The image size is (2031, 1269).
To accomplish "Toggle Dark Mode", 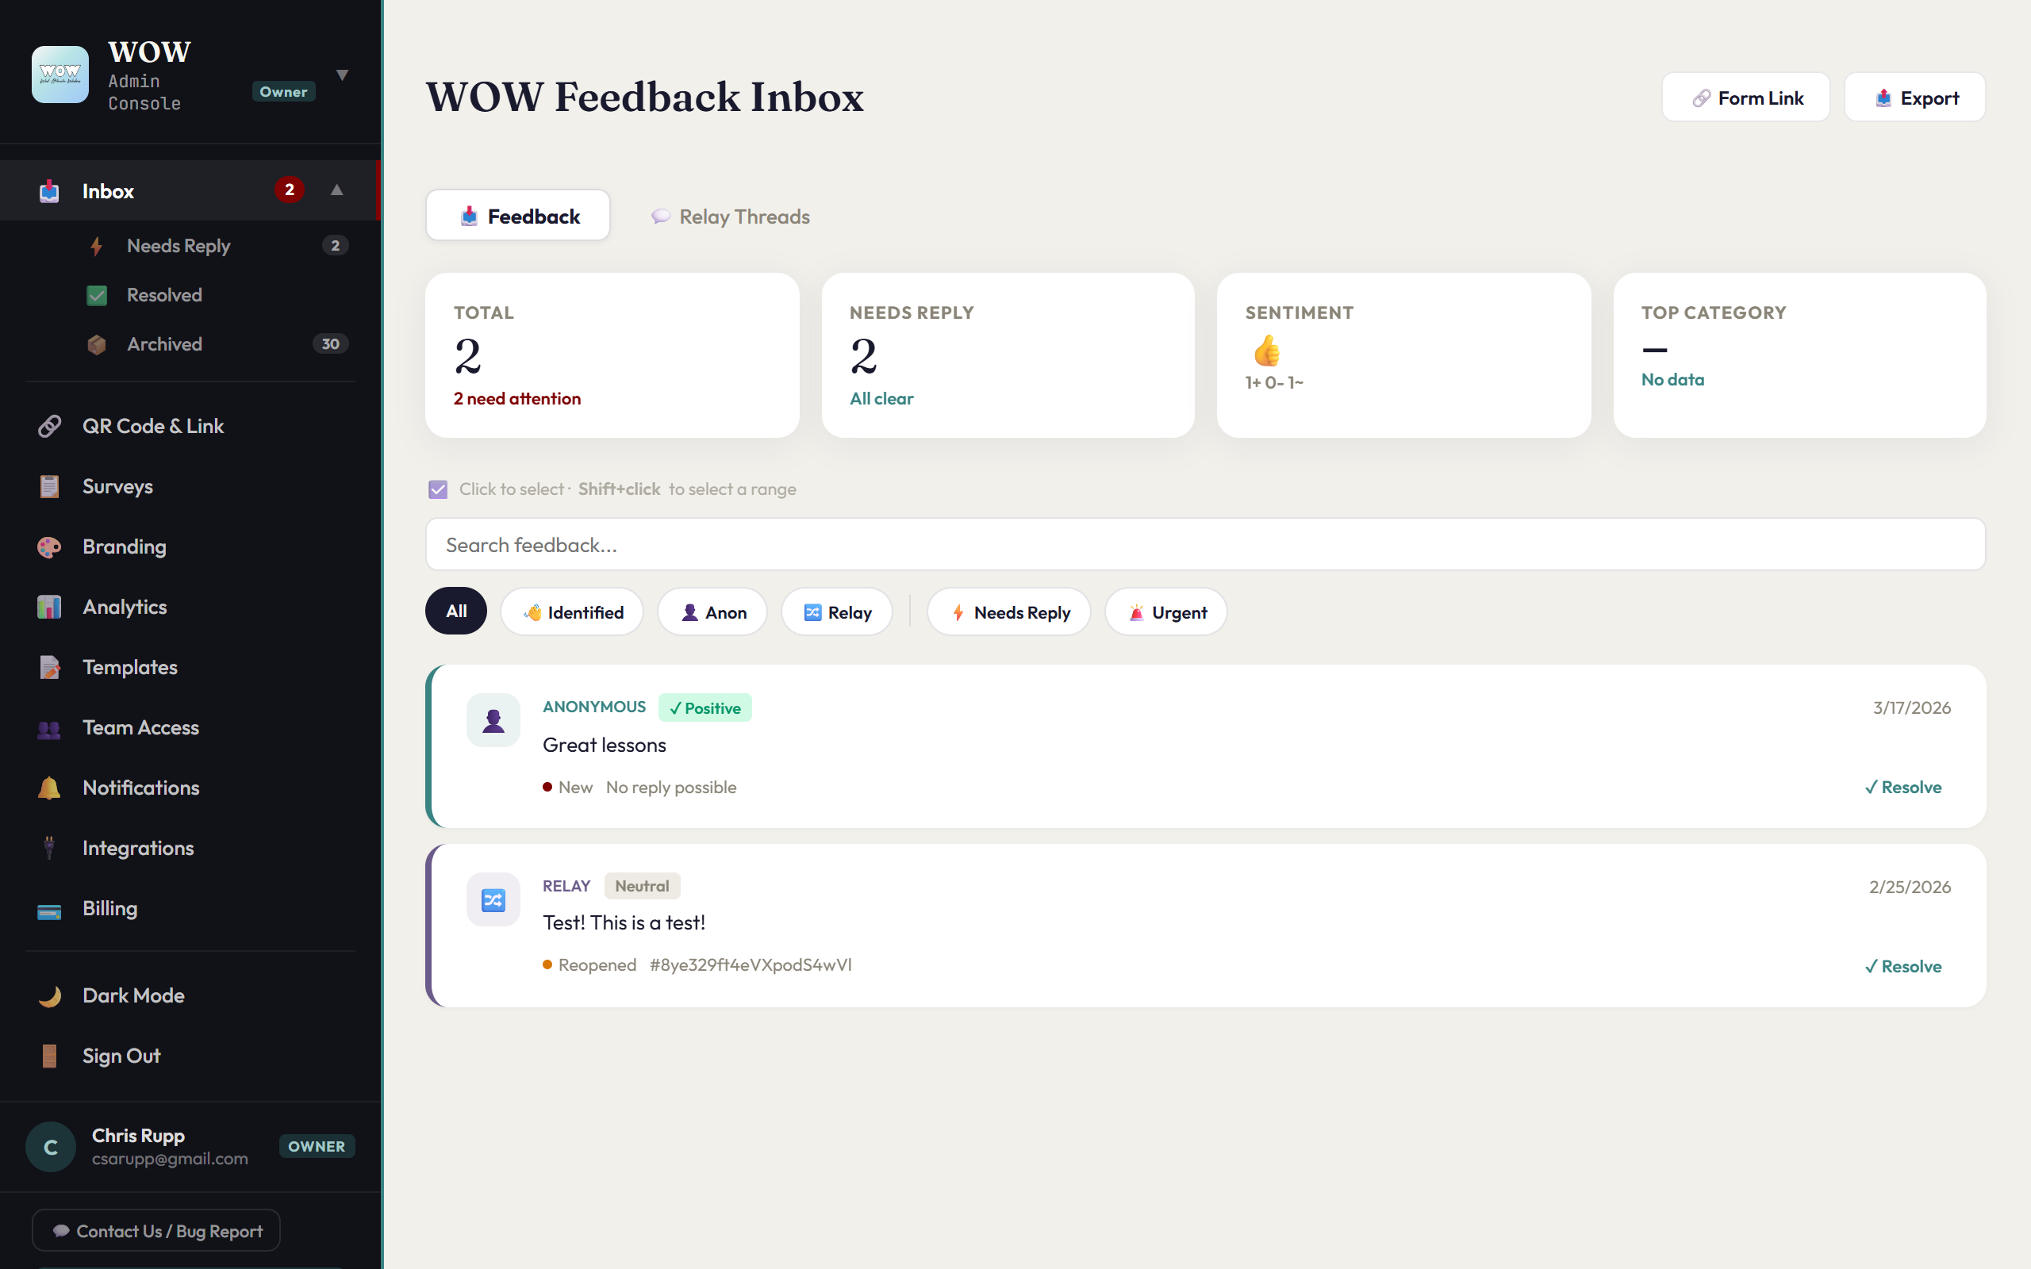I will click(x=132, y=995).
